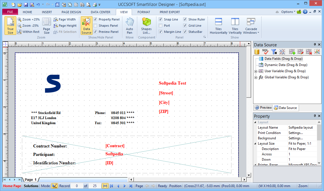The width and height of the screenshot is (324, 191).
Task: Click the Print Preview magnifier icon in title bar
Action: (88, 4)
